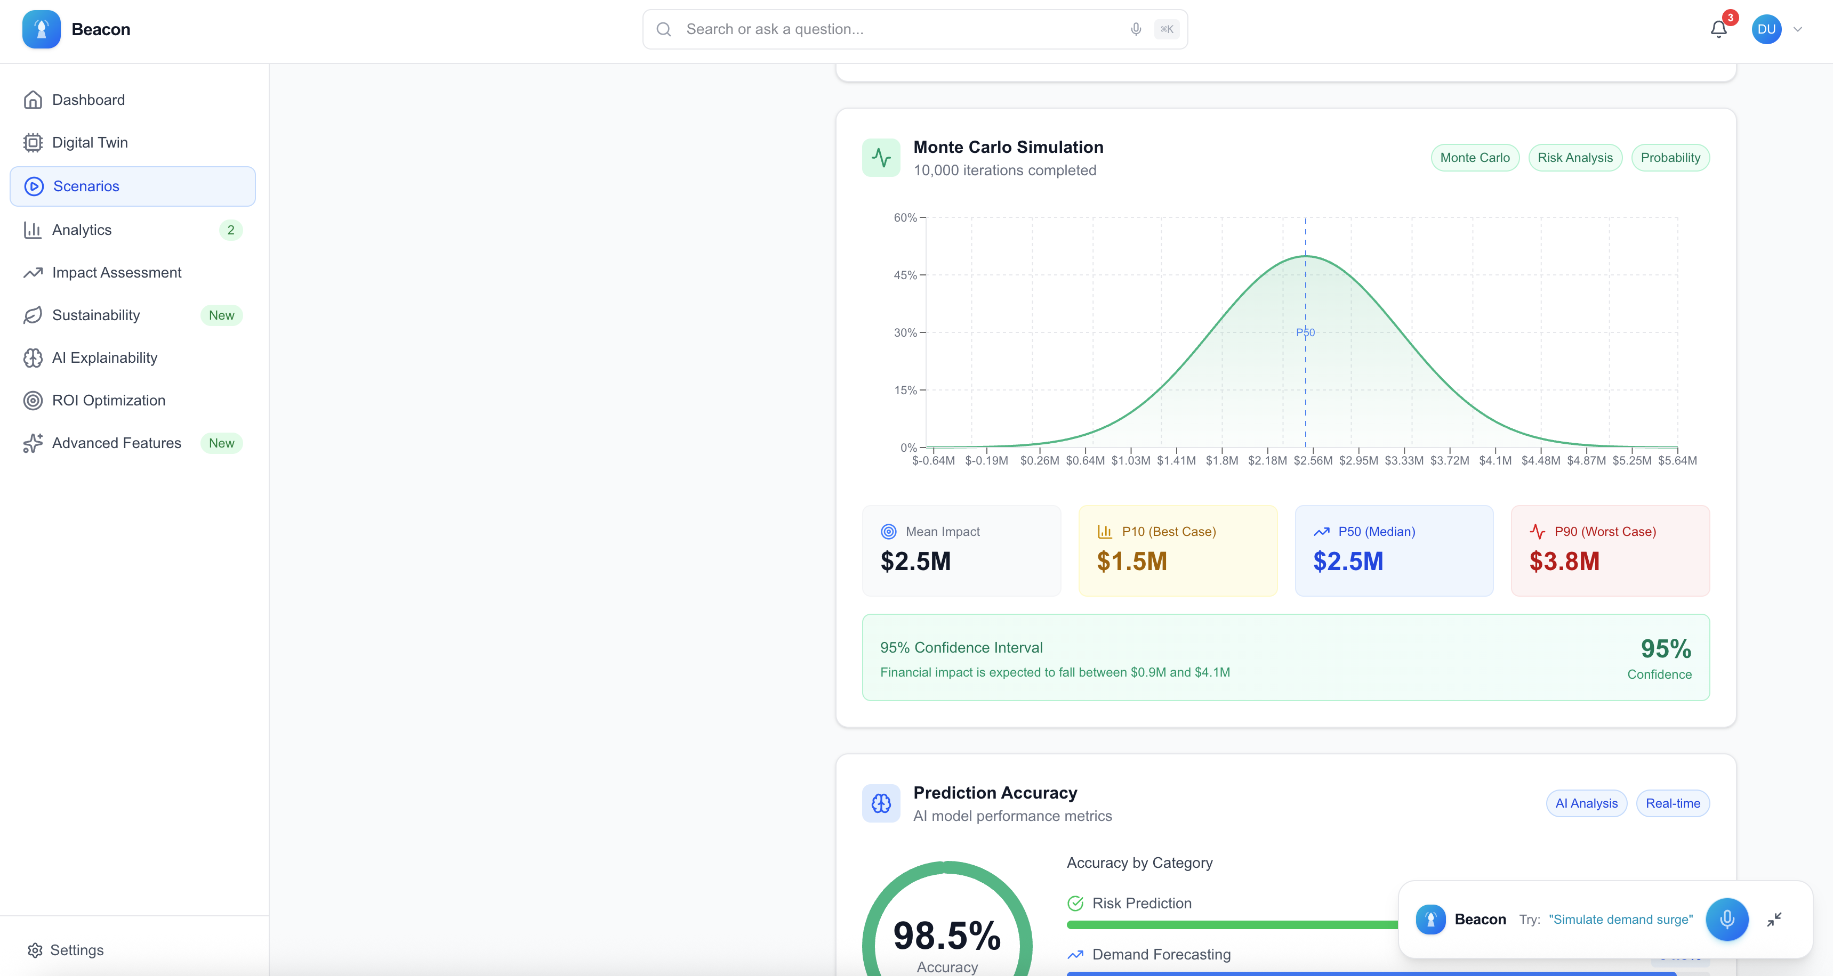The width and height of the screenshot is (1833, 976).
Task: Expand the DU user account menu
Action: coord(1766,29)
